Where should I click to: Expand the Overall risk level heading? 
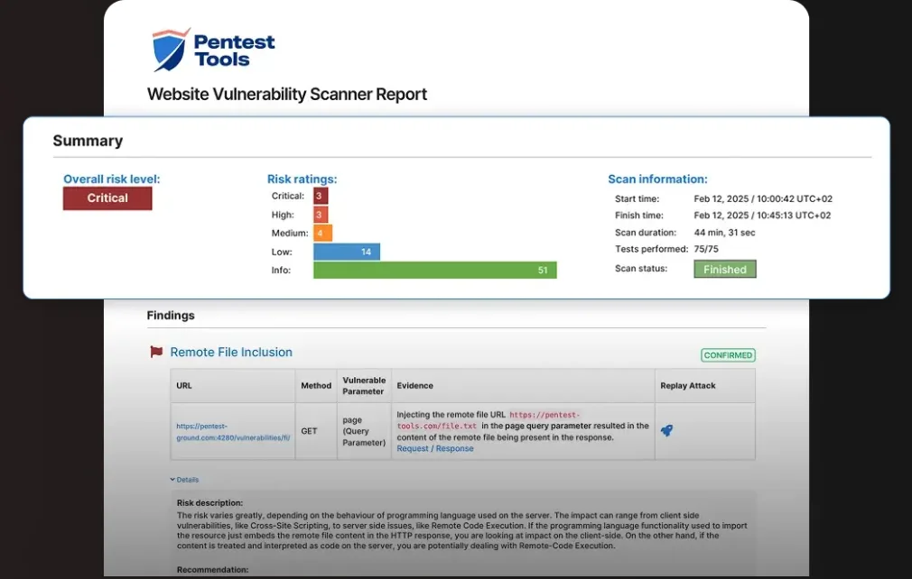coord(111,179)
